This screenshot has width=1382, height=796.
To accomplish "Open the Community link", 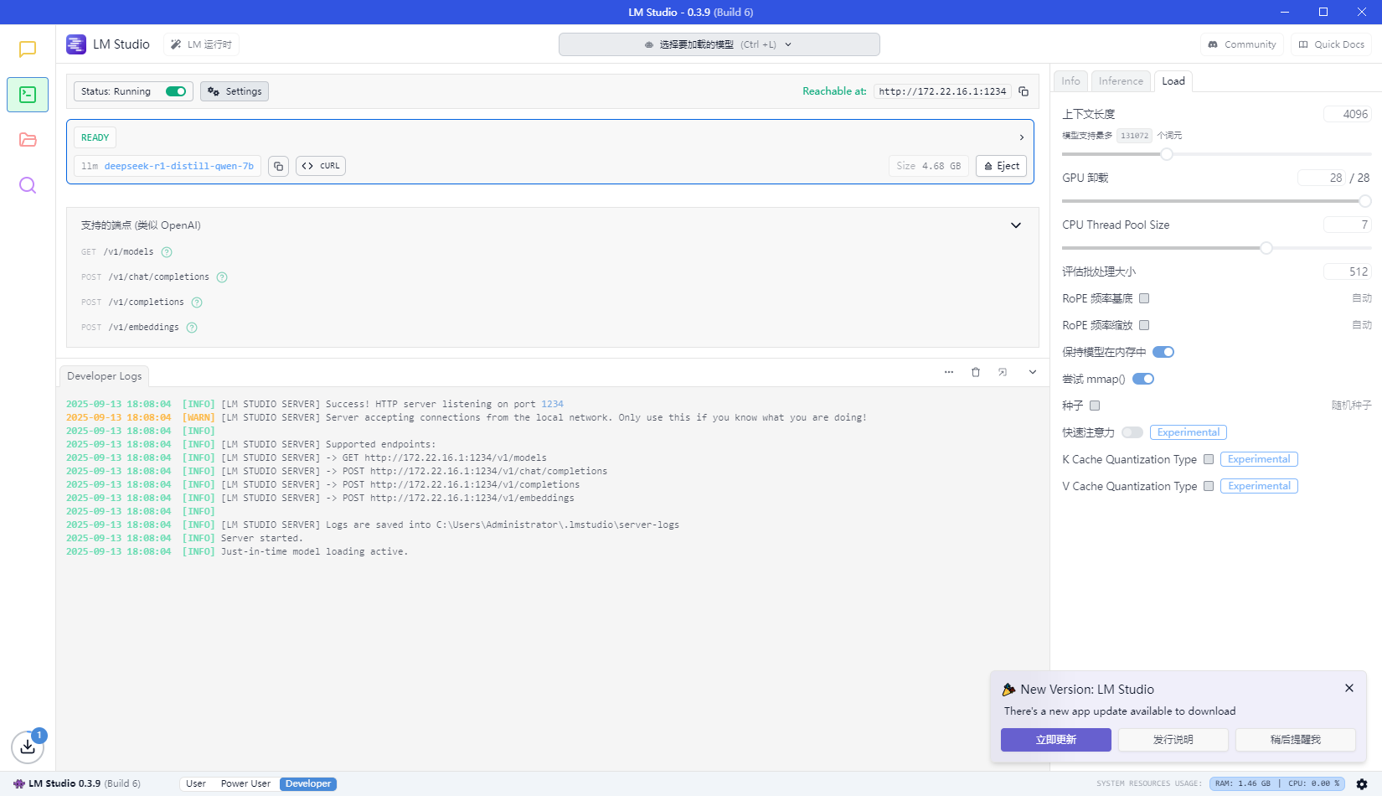I will tap(1242, 44).
